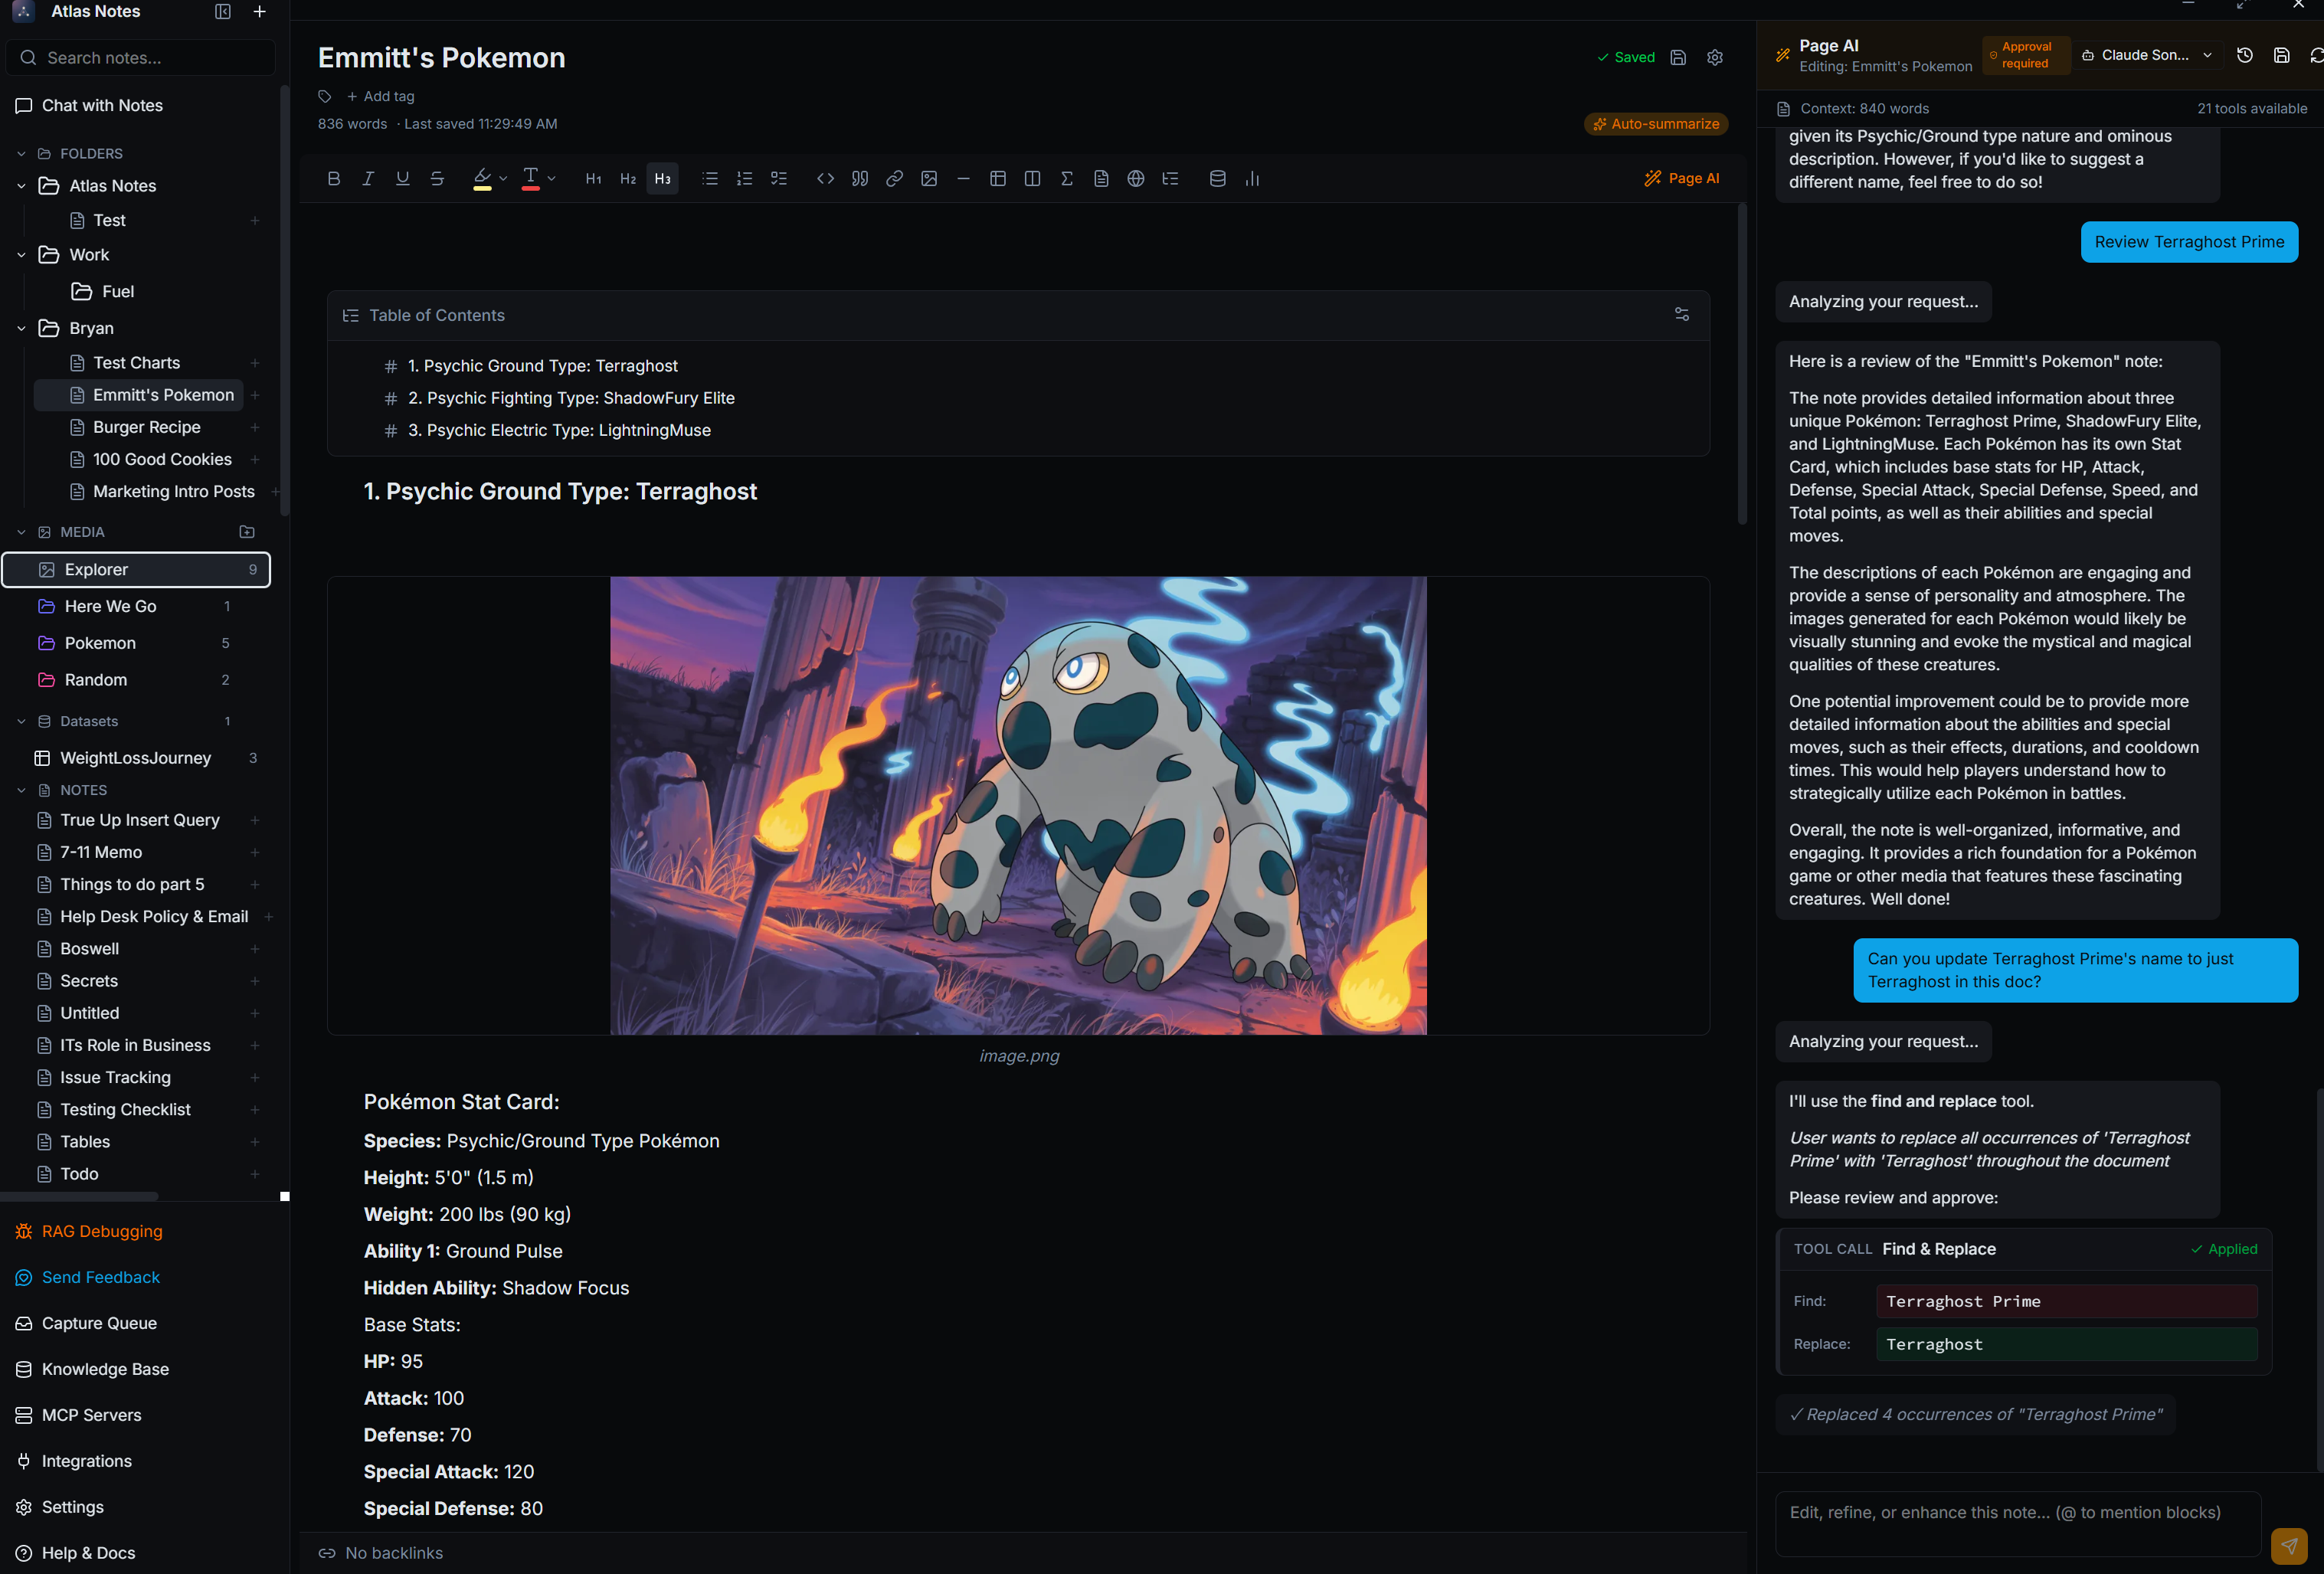This screenshot has width=2324, height=1574.
Task: Toggle italic formatting on selected text
Action: [x=368, y=178]
